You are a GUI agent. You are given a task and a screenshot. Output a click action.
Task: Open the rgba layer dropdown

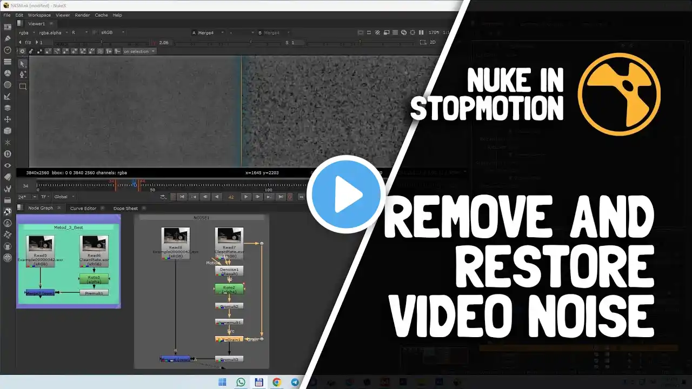tap(26, 33)
